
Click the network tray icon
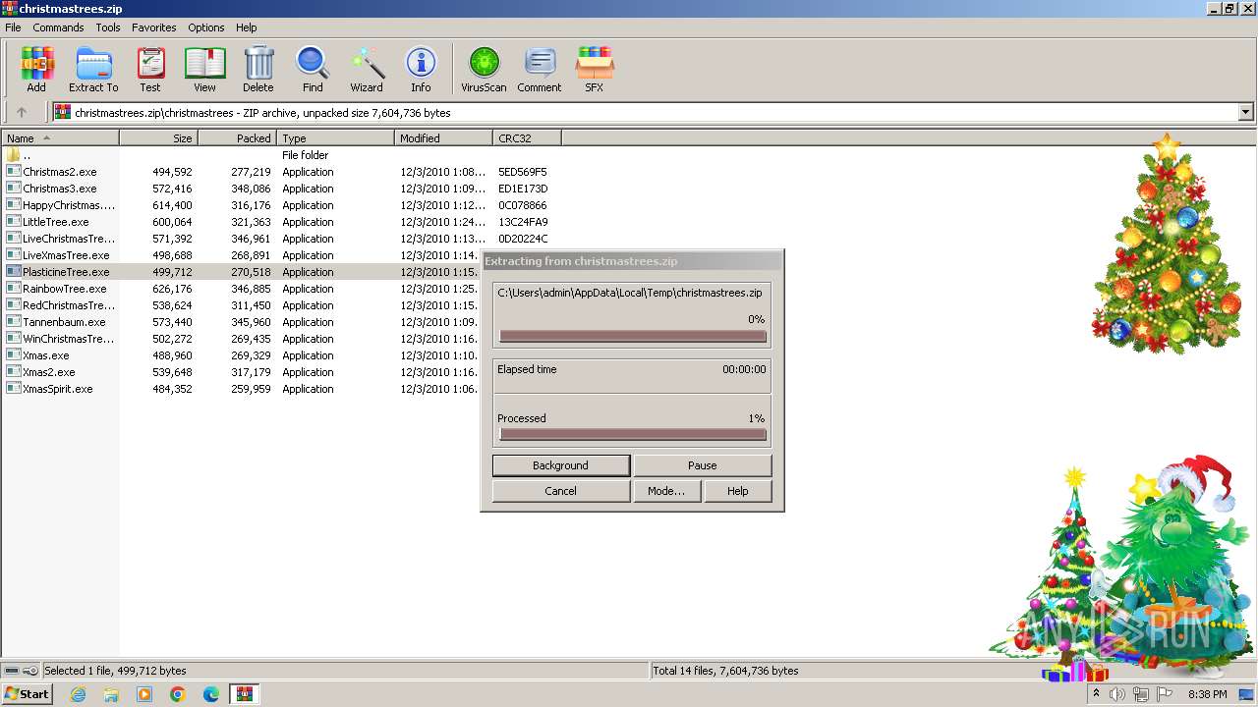pyautogui.click(x=1141, y=694)
